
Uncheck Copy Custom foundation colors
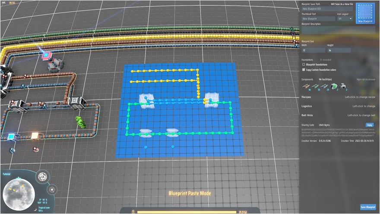304,69
